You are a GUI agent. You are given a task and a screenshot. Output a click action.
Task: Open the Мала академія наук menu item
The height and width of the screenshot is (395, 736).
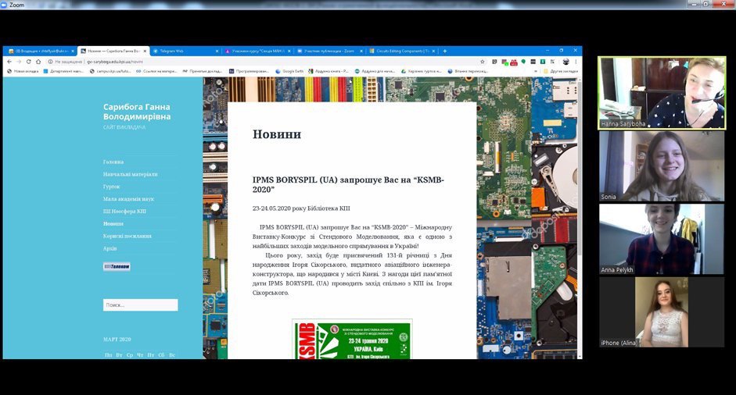tap(128, 199)
